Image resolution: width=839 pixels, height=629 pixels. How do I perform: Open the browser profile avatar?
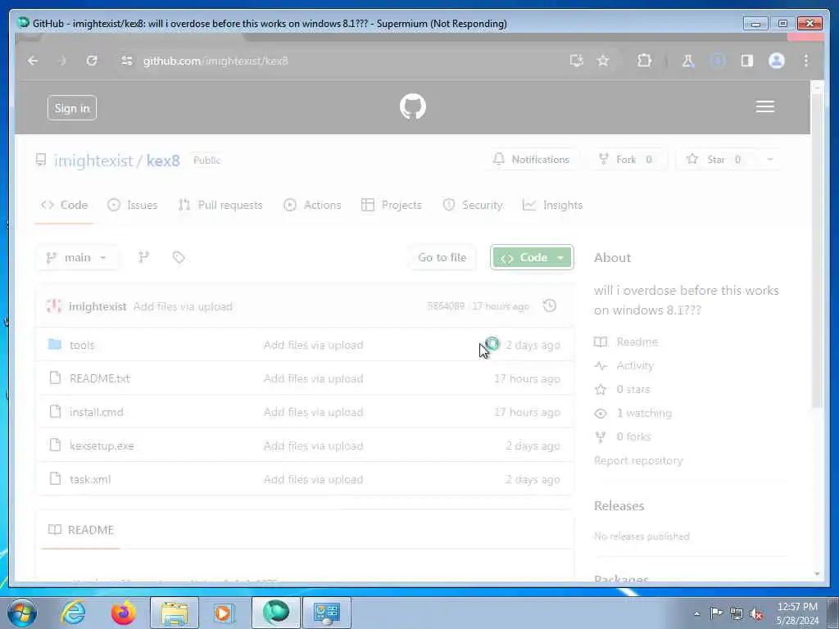(777, 61)
